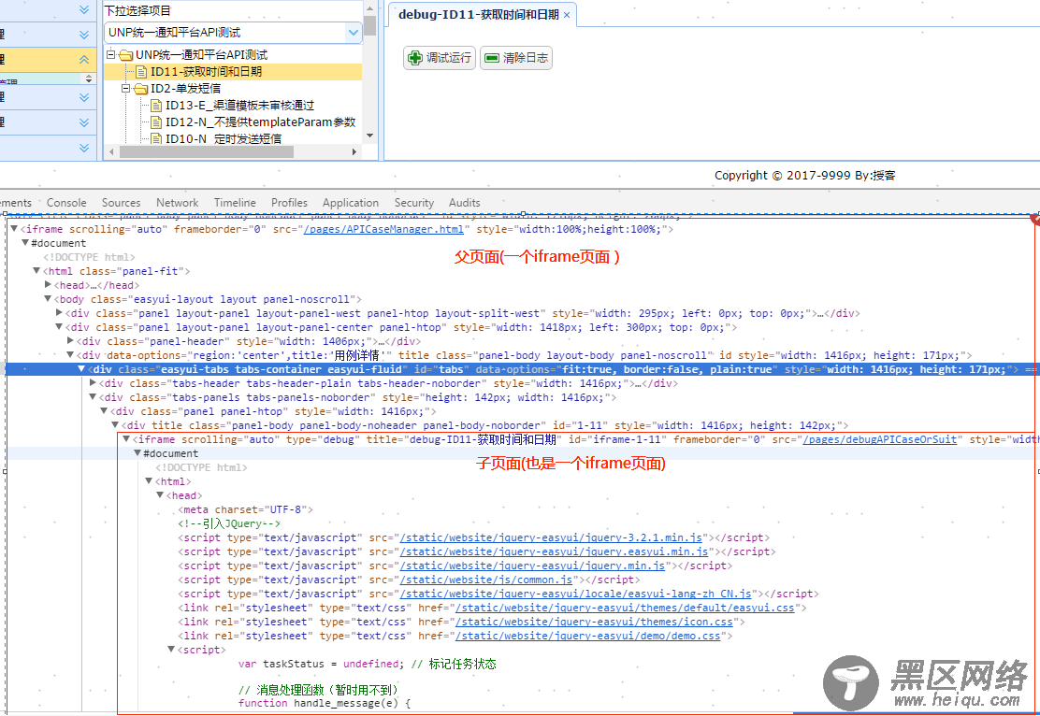Expand the collapsed head element under html panel-fit
This screenshot has height=716, width=1040.
click(x=48, y=284)
